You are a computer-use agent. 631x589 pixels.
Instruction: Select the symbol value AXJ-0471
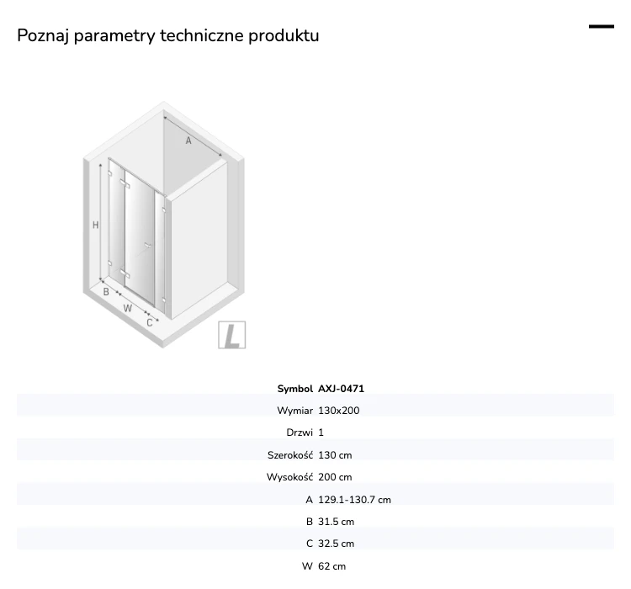341,389
